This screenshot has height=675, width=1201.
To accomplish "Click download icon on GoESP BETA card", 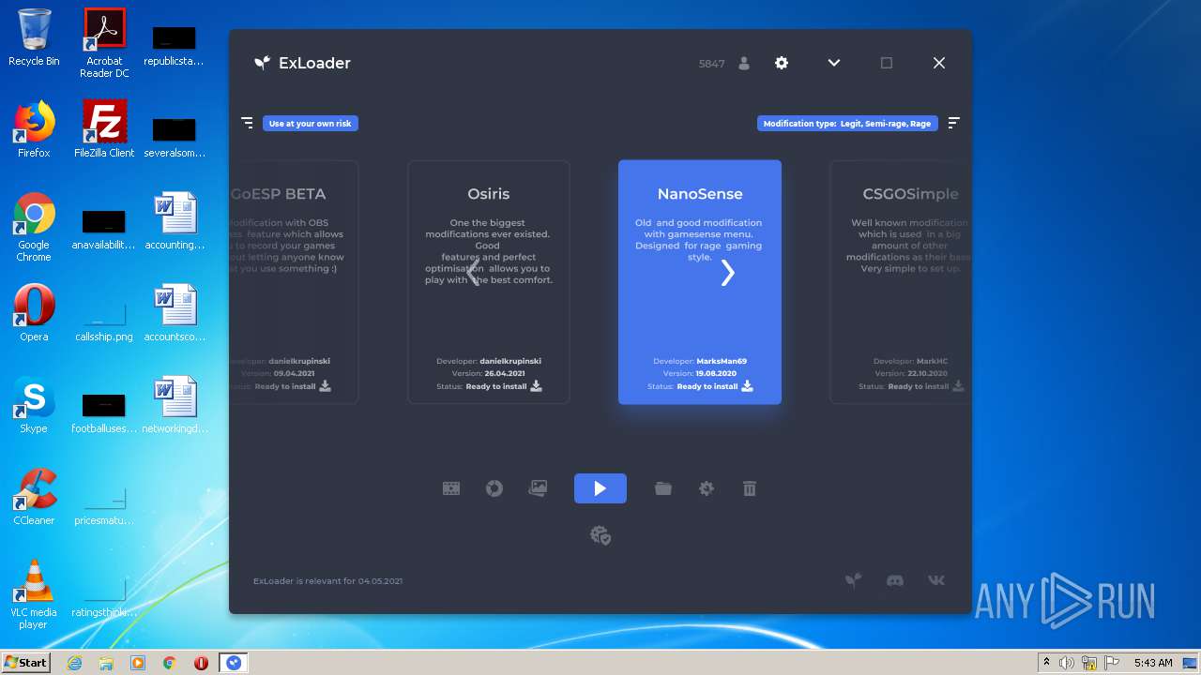I will click(326, 385).
